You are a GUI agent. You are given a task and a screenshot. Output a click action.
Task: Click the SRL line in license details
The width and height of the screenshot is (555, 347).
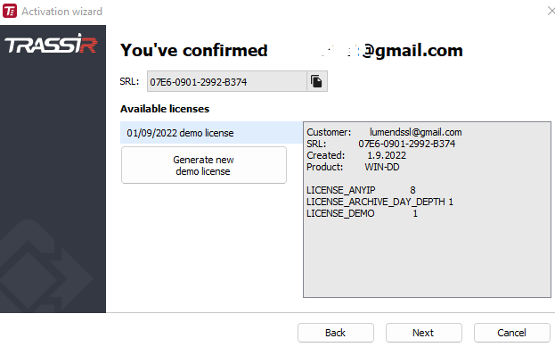[381, 144]
